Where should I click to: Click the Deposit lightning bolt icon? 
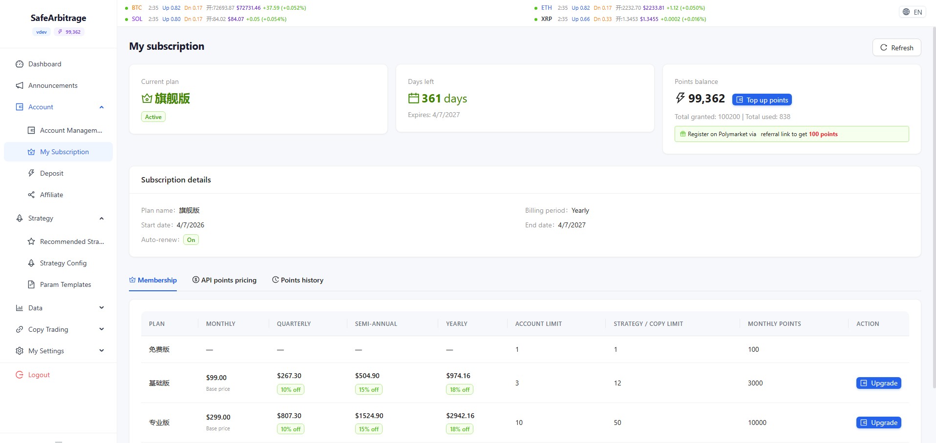(31, 173)
